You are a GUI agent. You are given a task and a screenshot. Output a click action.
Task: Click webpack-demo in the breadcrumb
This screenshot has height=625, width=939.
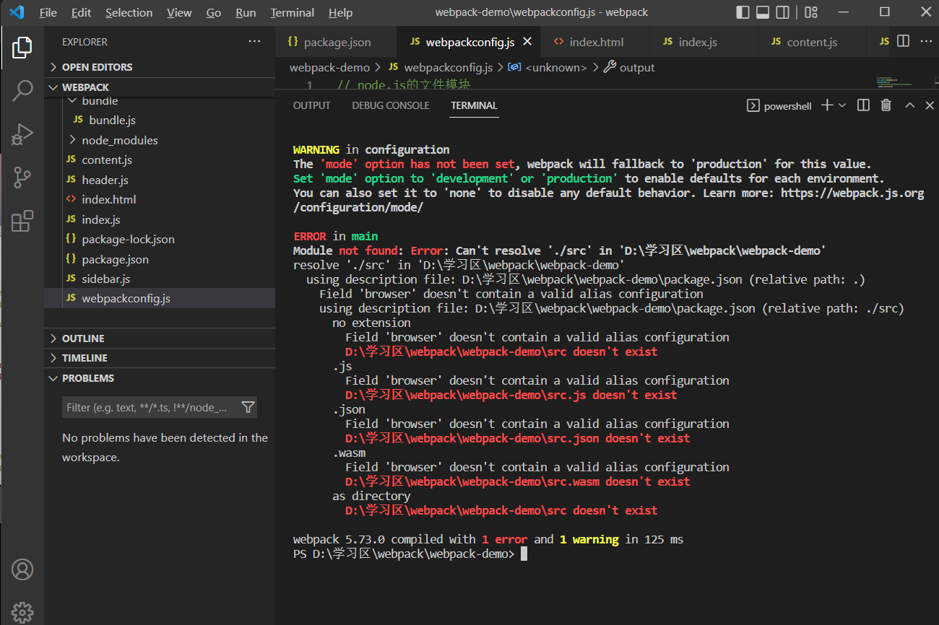(x=329, y=67)
